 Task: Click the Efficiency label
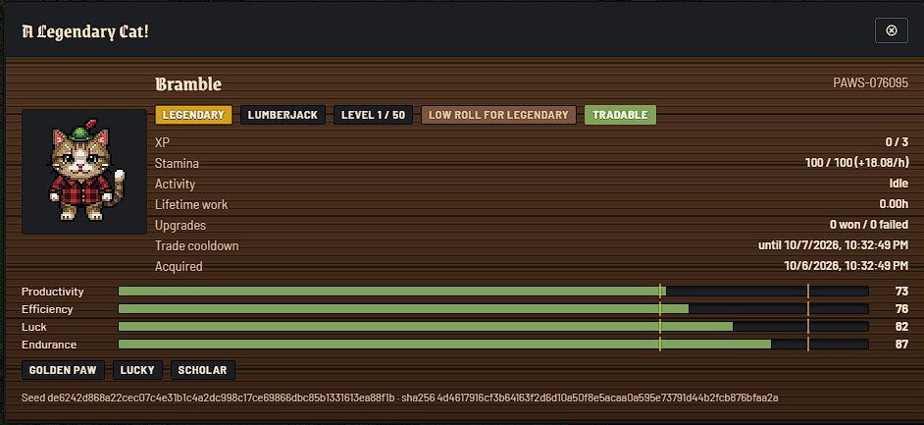47,309
